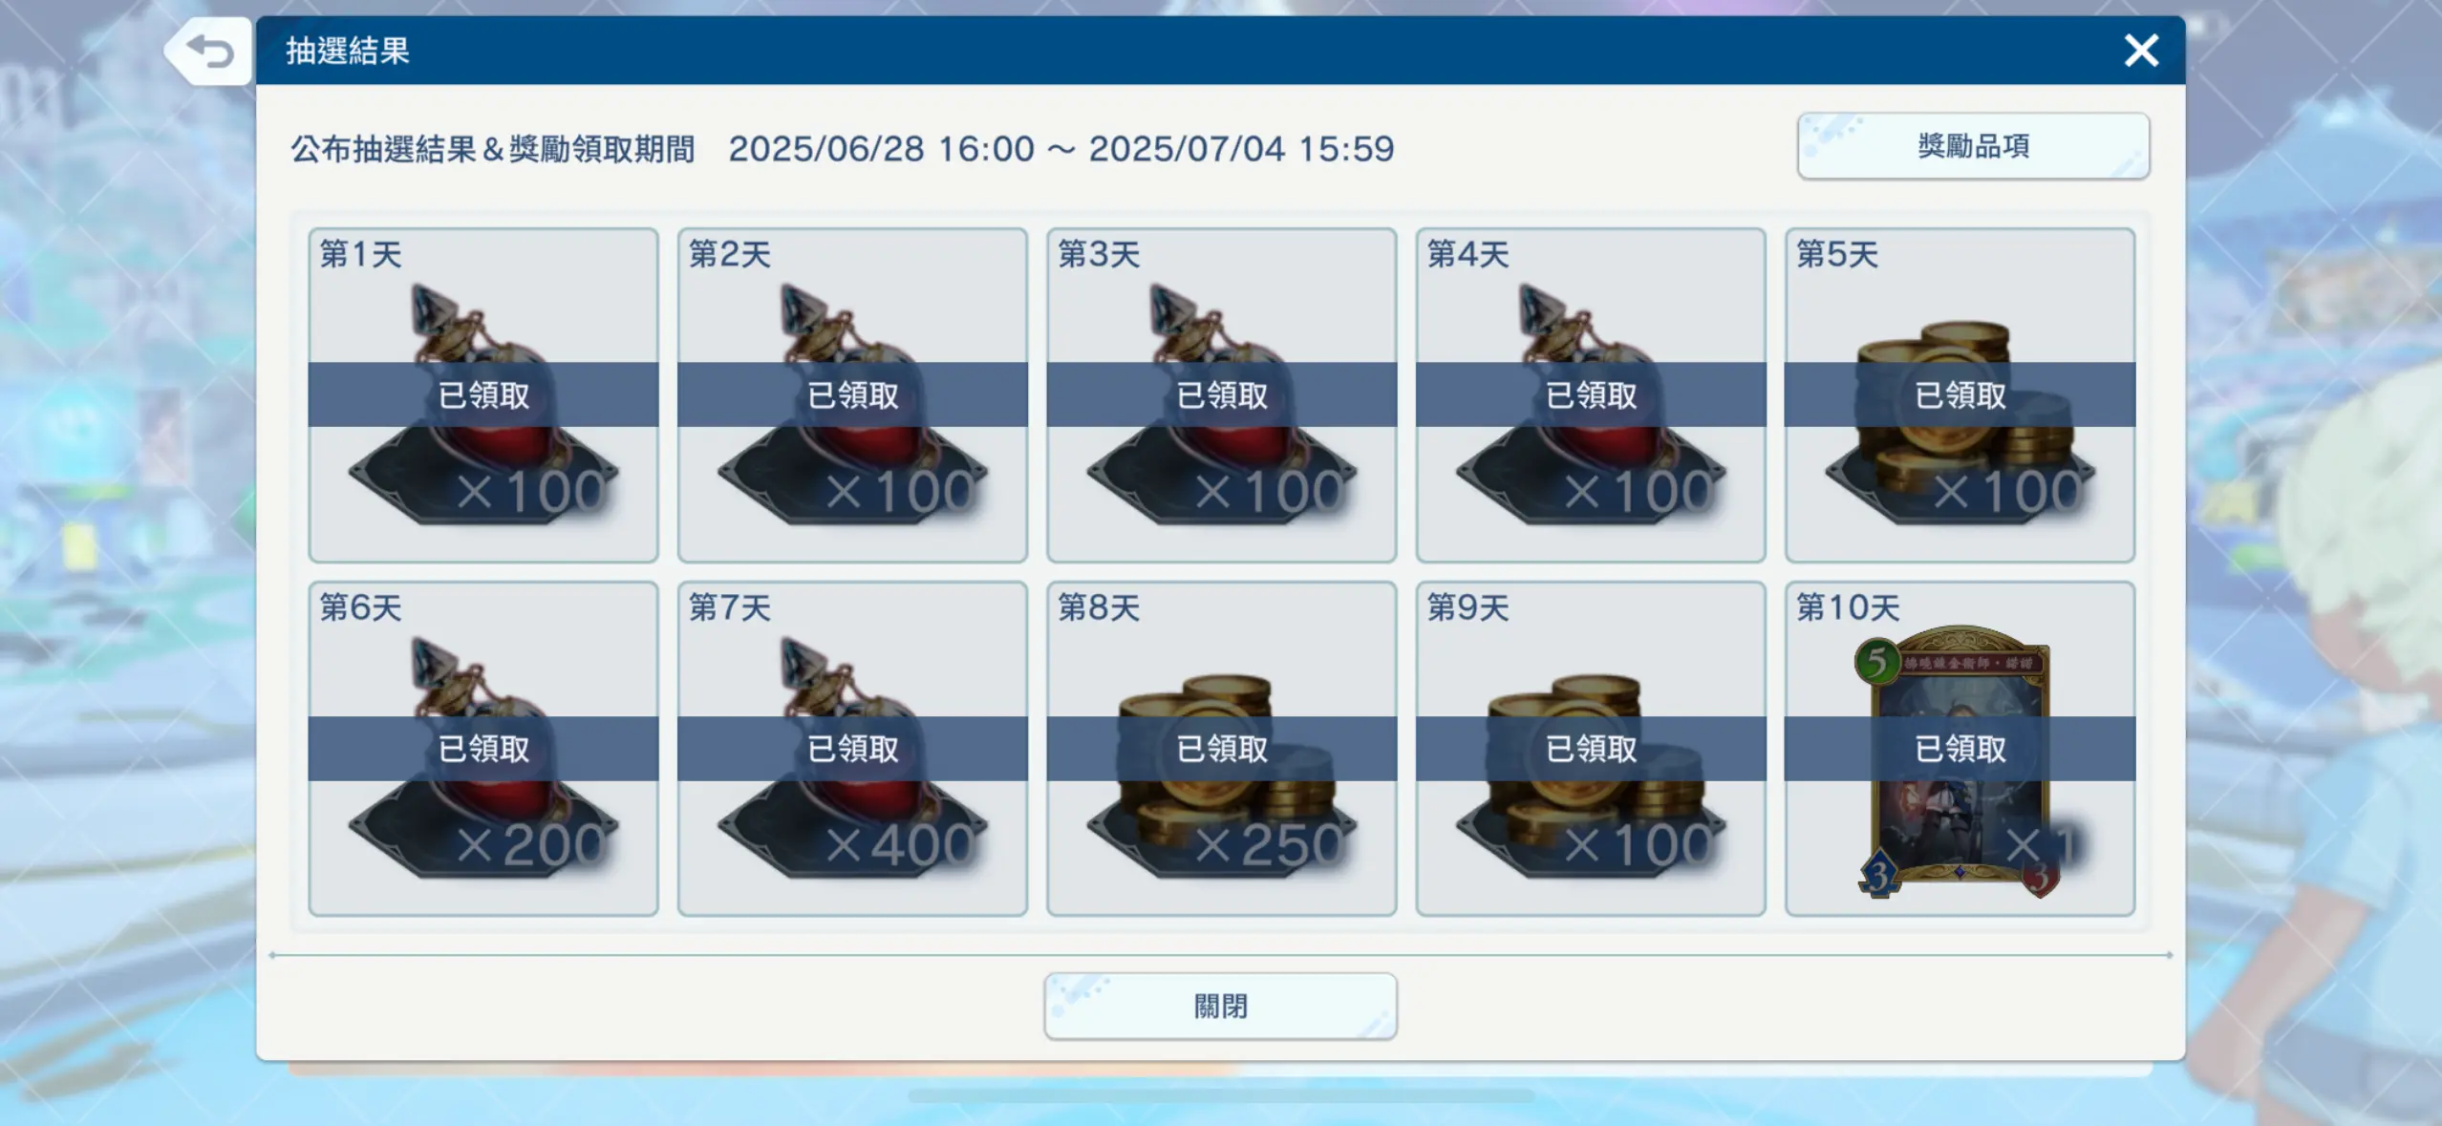Select the 第3天 potion reward tile
The image size is (2442, 1126).
[1221, 394]
